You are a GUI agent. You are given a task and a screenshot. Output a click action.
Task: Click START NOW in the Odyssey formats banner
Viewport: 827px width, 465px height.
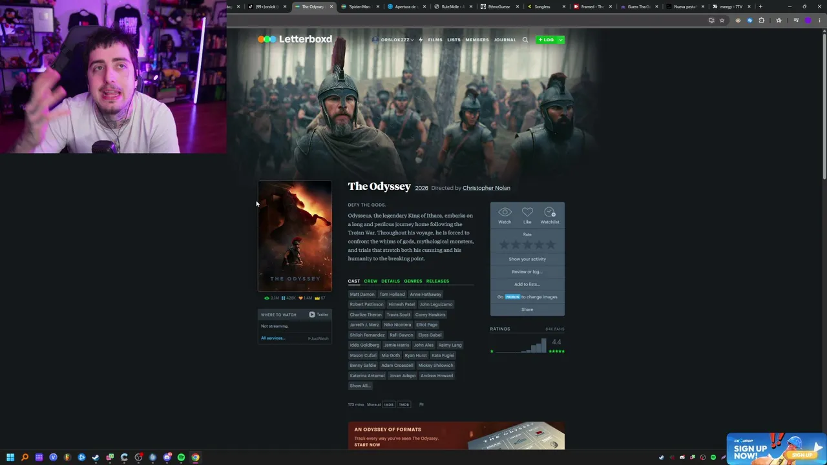(x=367, y=445)
